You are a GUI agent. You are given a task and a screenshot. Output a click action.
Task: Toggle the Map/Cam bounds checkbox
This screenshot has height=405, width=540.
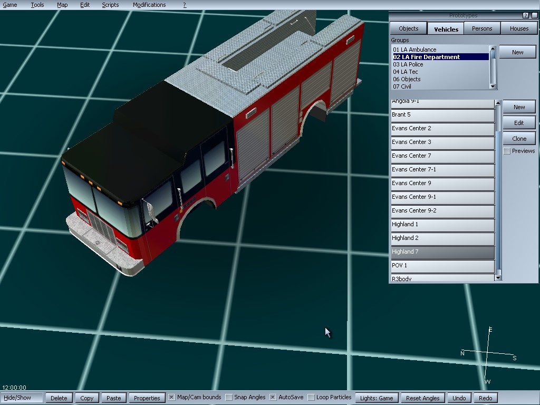[171, 398]
